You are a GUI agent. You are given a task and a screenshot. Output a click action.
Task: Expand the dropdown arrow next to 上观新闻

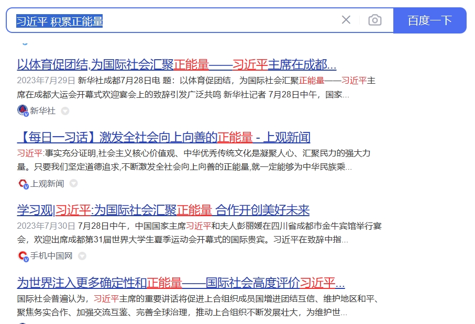pos(74,184)
